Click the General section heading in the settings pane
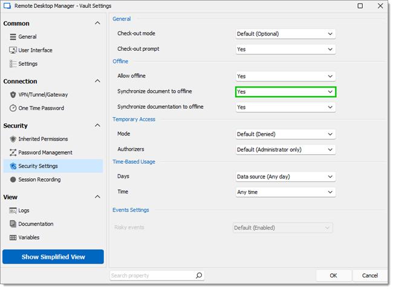393x289 pixels. click(122, 19)
